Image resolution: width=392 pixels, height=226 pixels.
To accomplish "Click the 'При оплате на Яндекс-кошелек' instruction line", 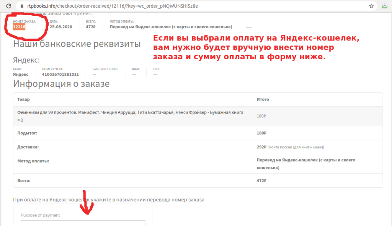I will click(x=109, y=200).
